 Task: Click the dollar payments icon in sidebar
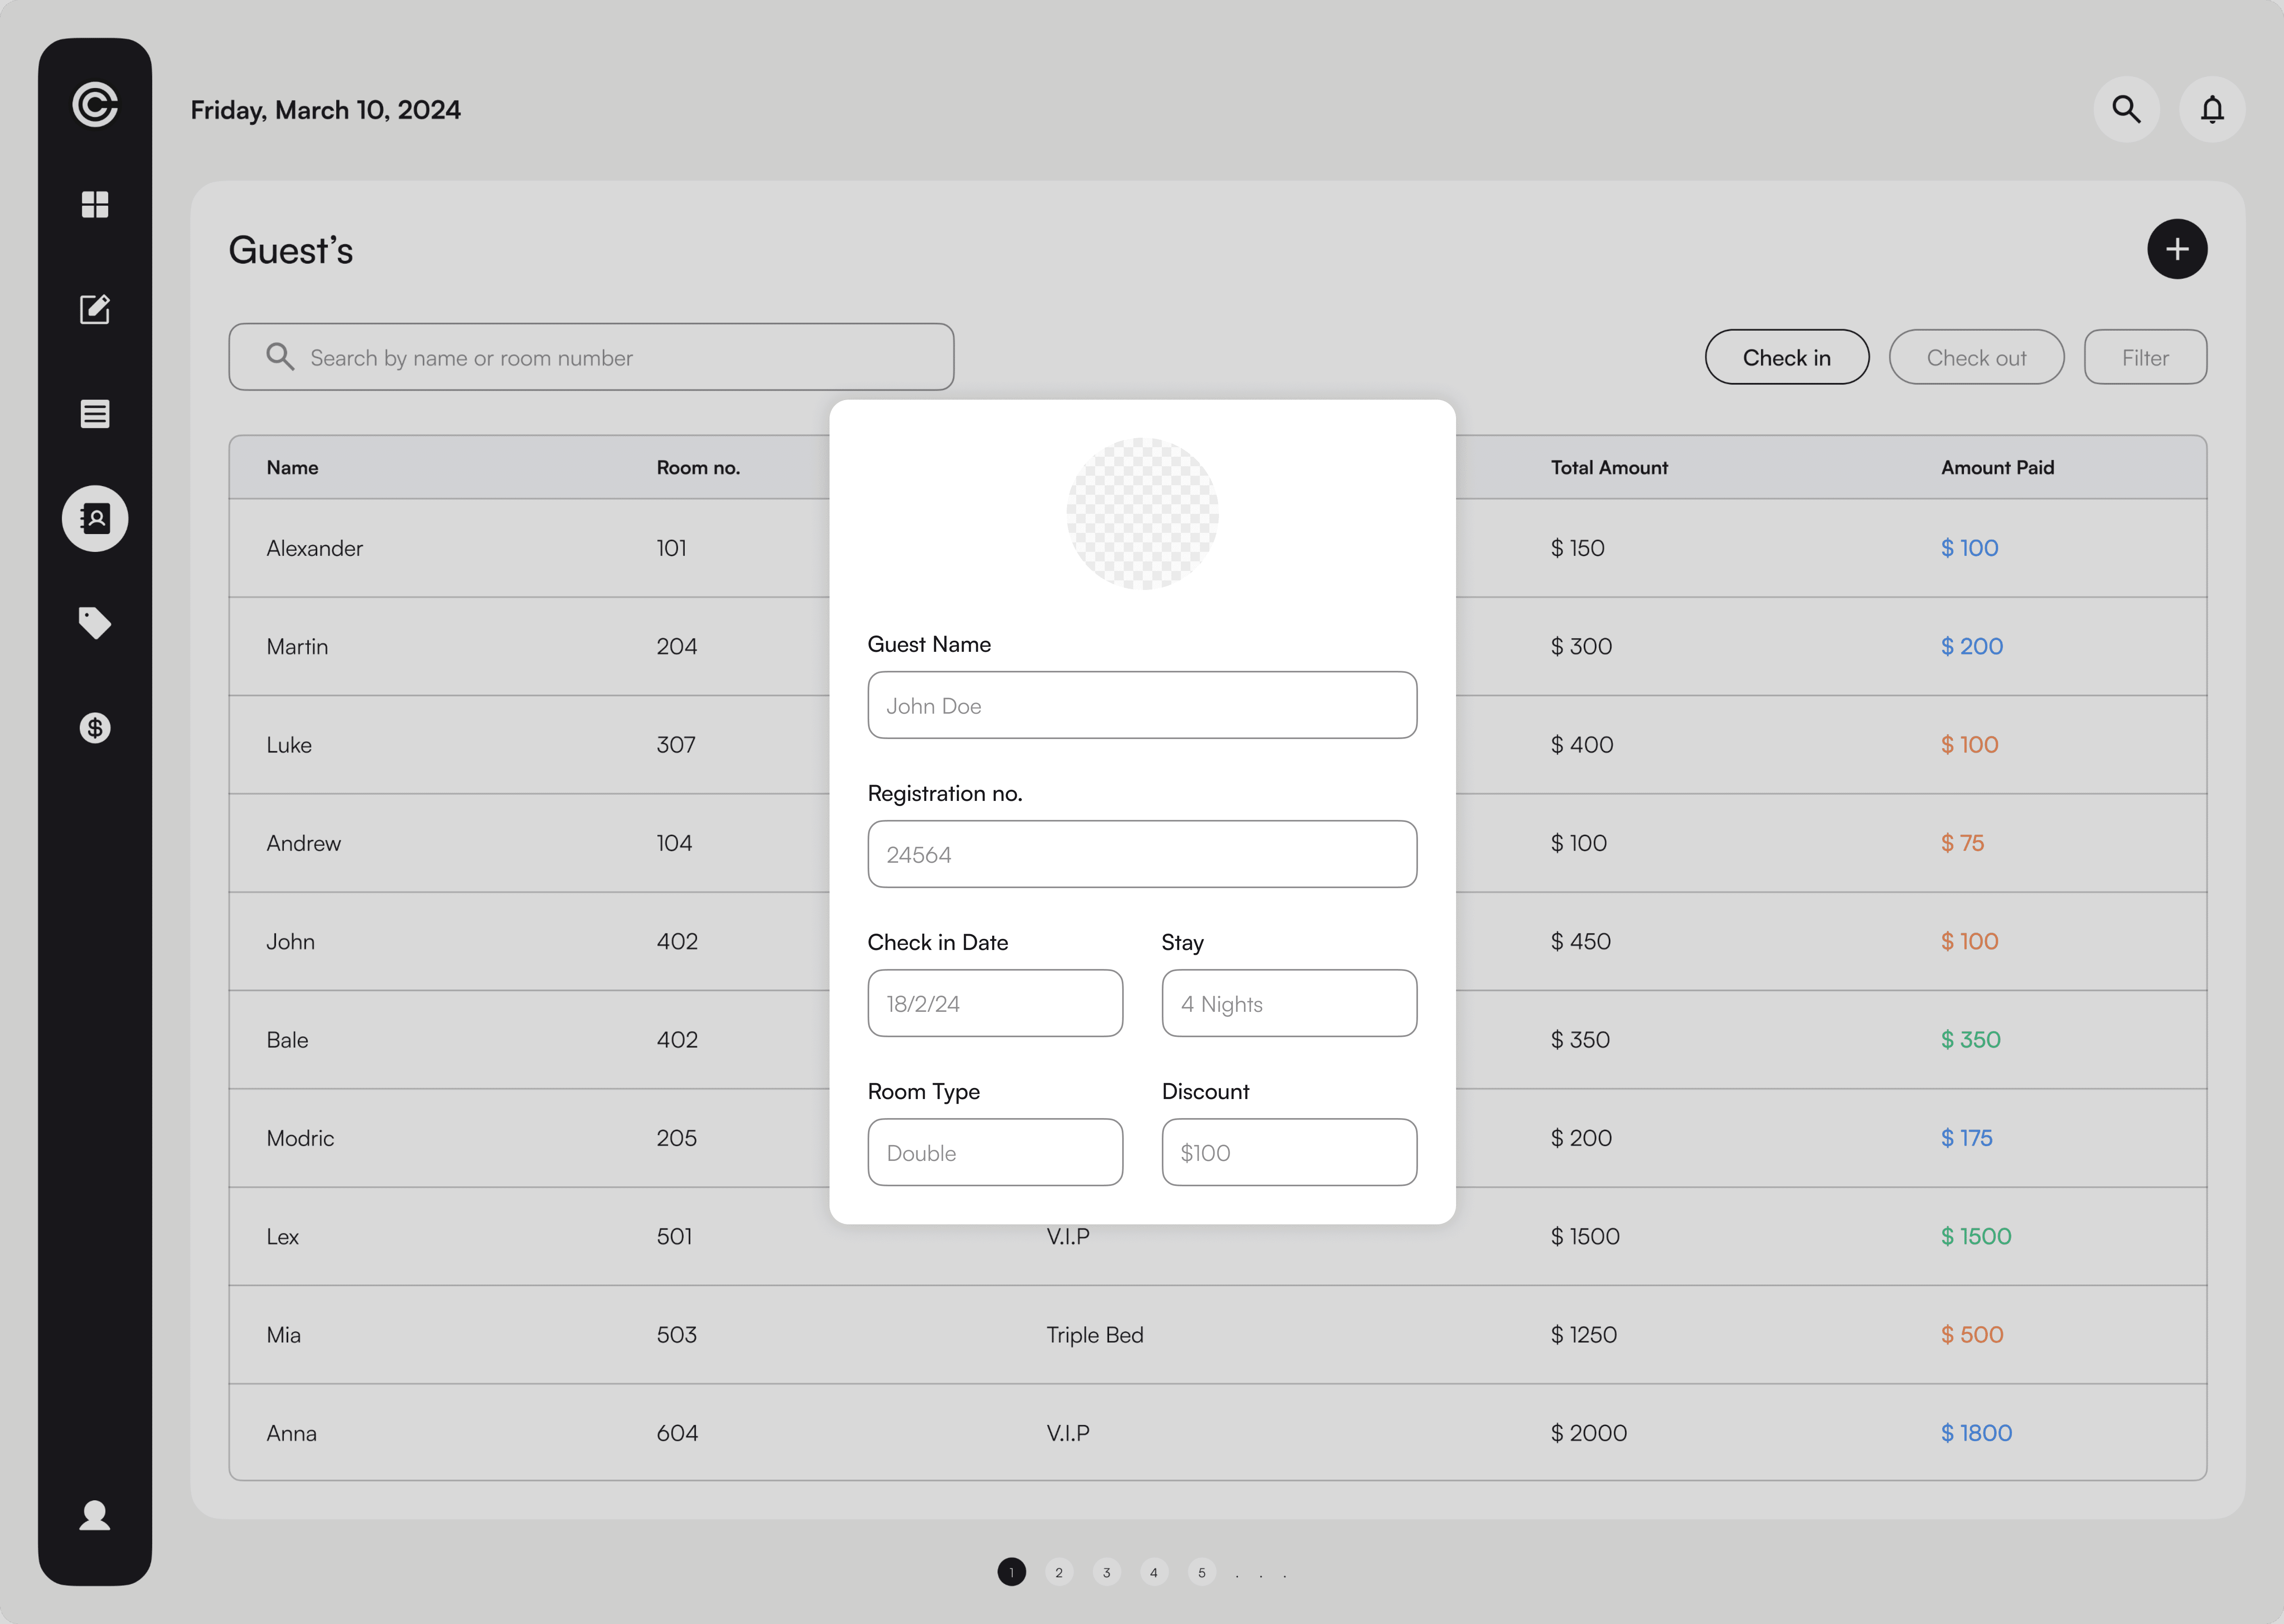95,728
